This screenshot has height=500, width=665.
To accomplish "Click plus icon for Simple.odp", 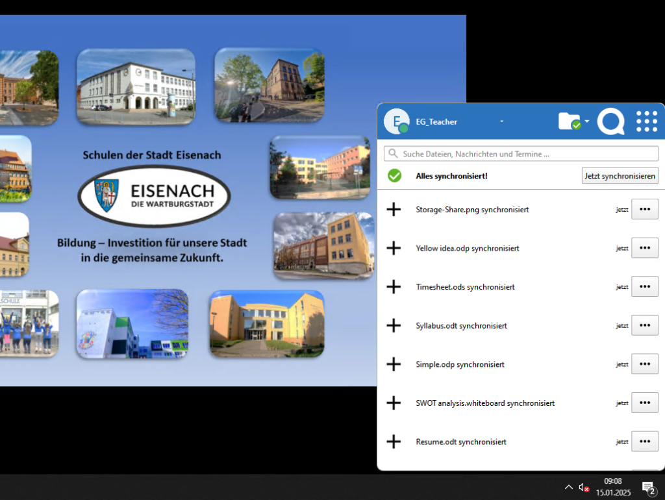I will point(394,364).
